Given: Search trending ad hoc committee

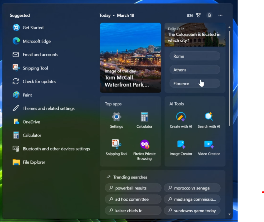Looking at the screenshot, I should 133,199.
